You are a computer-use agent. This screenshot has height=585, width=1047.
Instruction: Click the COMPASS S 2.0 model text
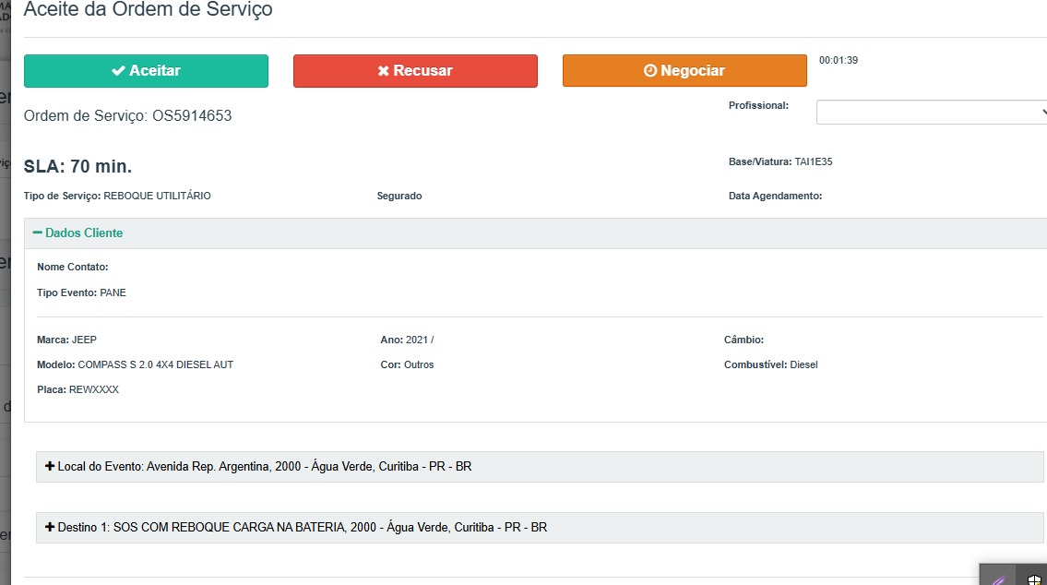pyautogui.click(x=155, y=364)
